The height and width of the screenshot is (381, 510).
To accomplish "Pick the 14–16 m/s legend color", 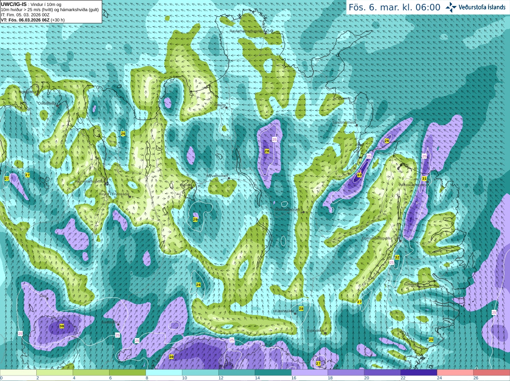I will [x=273, y=373].
